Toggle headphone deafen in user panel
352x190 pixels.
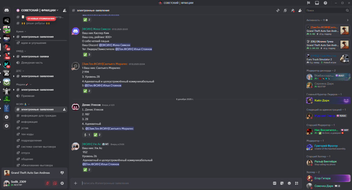[x=55, y=183]
